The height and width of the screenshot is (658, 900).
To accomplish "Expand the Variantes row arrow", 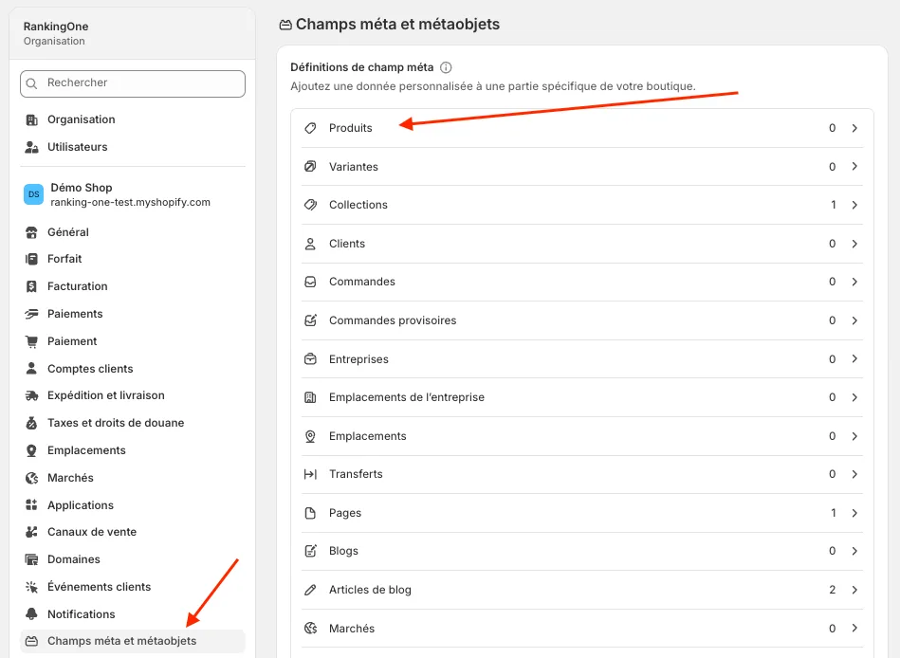I will [x=854, y=166].
